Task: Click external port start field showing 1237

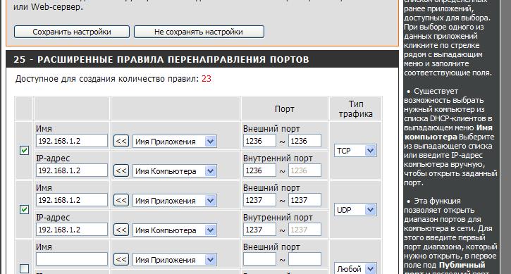Action: pos(259,200)
